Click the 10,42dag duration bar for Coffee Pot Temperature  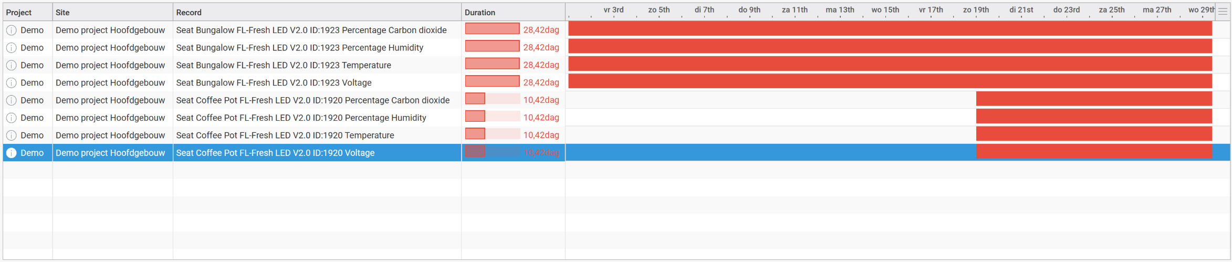click(x=492, y=134)
